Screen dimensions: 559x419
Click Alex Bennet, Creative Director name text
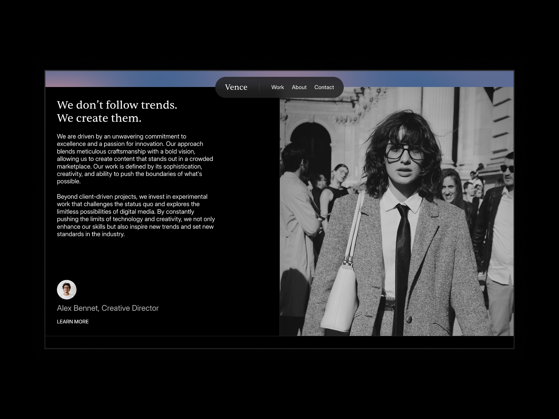coord(108,308)
